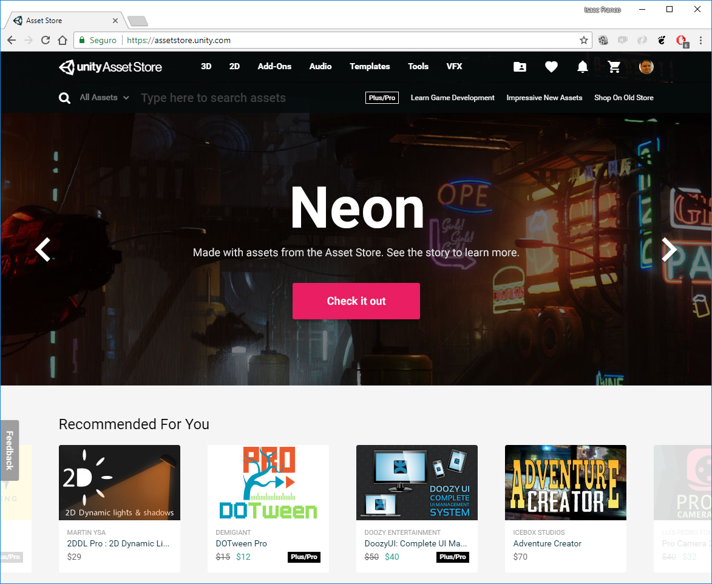The height and width of the screenshot is (584, 712).
Task: Click the $70 price of Adventure Creator
Action: pyautogui.click(x=520, y=557)
